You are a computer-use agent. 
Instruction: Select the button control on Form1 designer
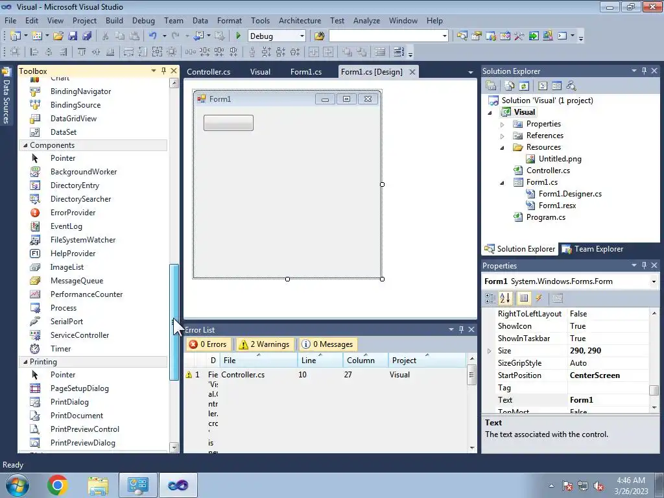point(228,123)
